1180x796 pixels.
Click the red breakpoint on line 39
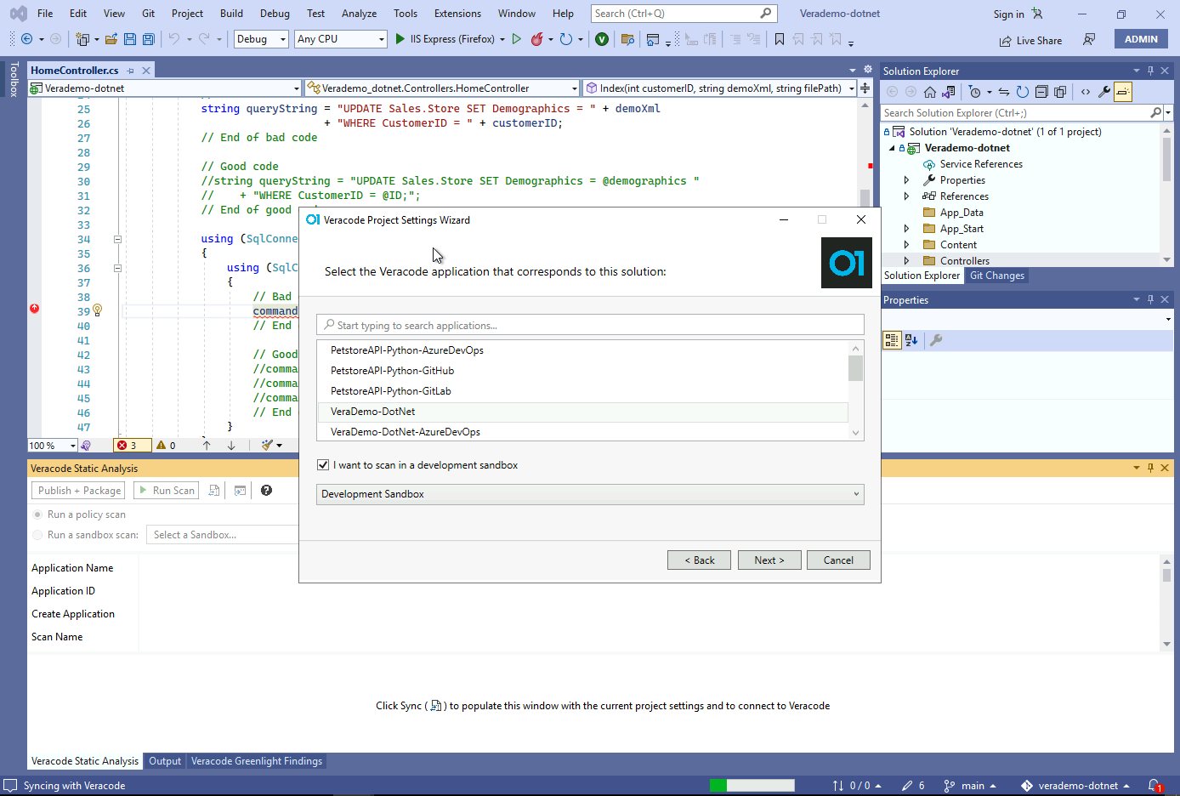(x=34, y=309)
